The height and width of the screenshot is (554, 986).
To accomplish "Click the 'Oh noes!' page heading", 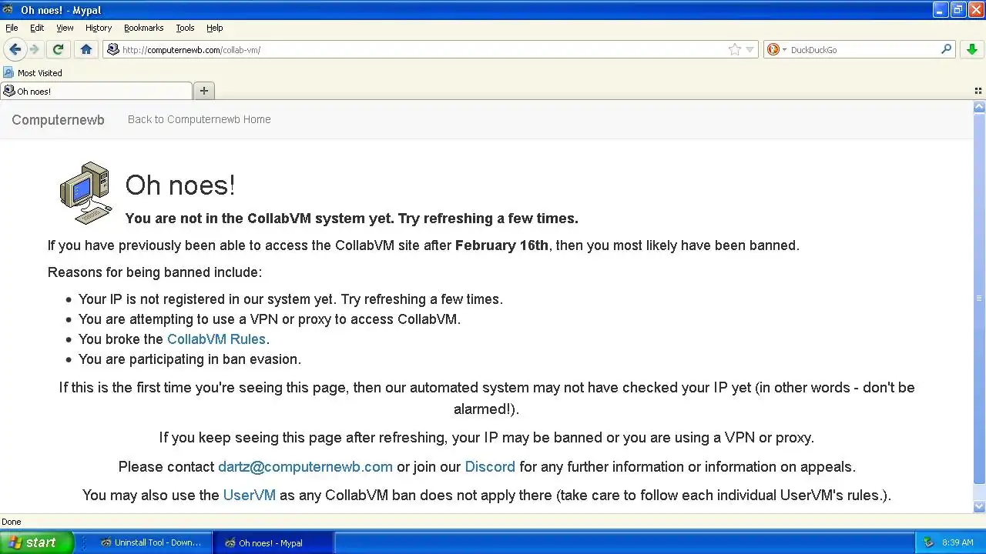I will (x=180, y=185).
